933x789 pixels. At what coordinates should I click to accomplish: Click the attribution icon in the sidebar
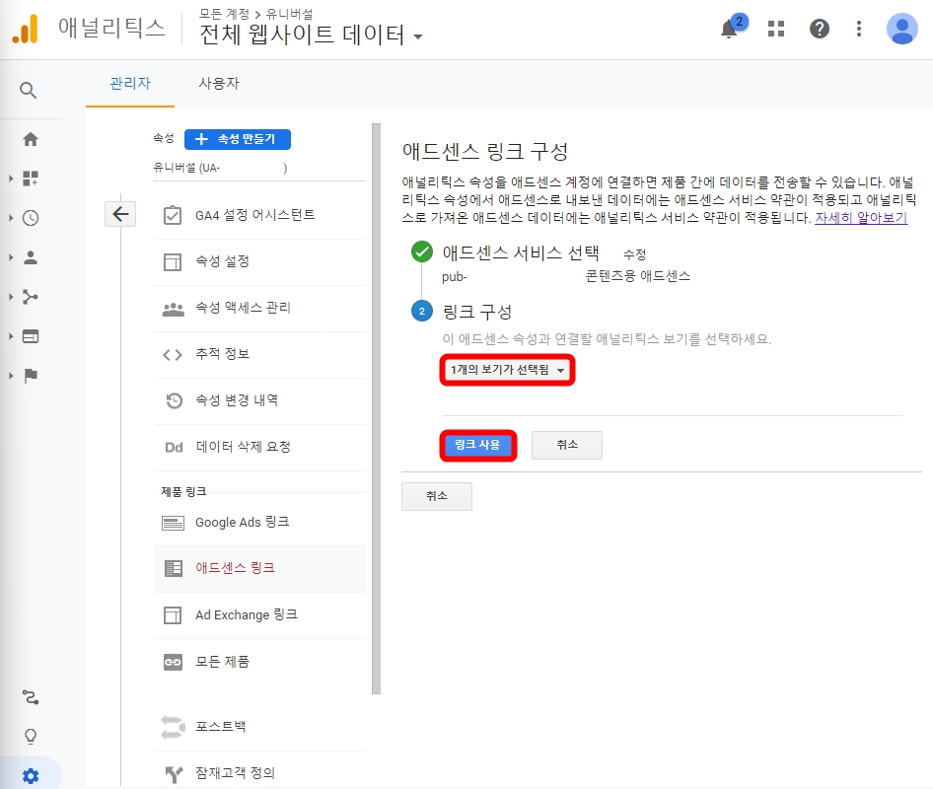click(31, 696)
